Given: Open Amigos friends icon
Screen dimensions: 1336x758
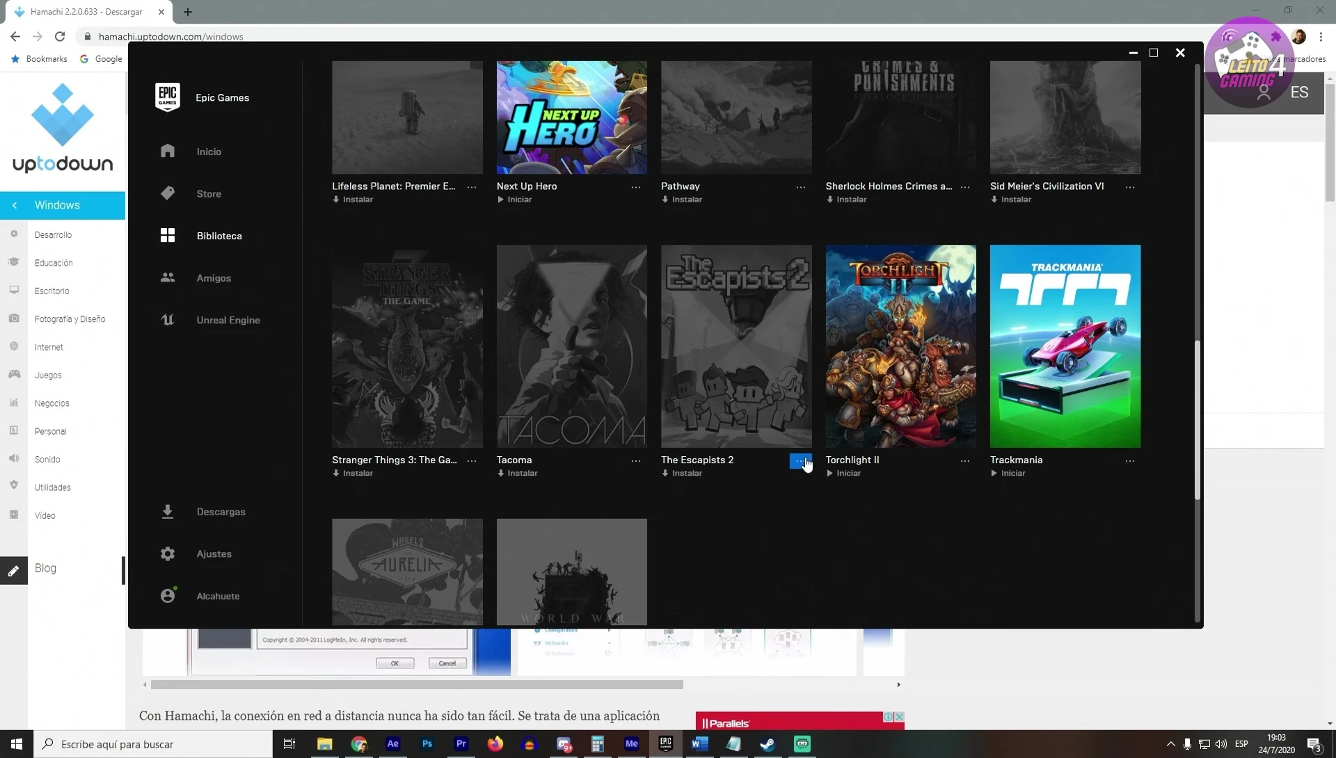Looking at the screenshot, I should coord(168,277).
